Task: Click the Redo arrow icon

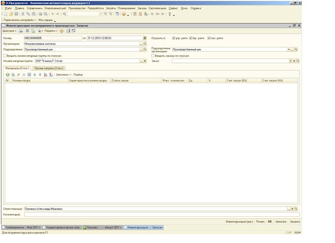Action: point(57,14)
